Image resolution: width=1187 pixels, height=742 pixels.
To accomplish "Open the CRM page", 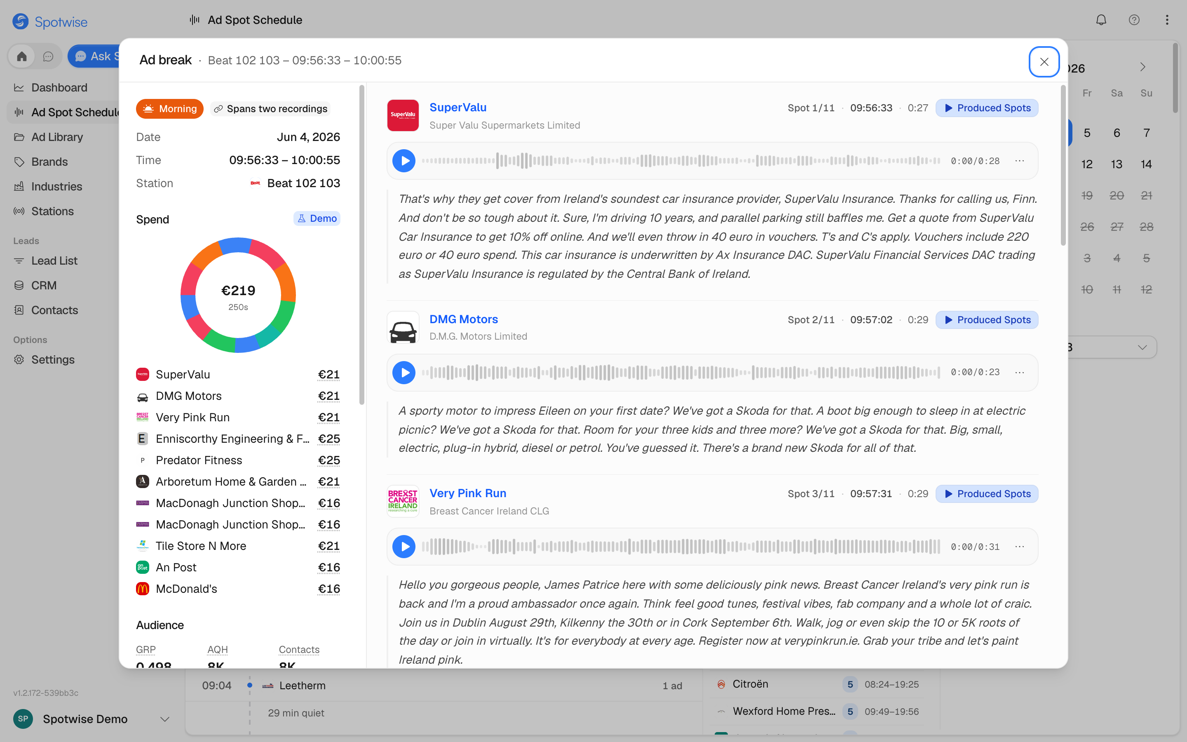I will [44, 286].
